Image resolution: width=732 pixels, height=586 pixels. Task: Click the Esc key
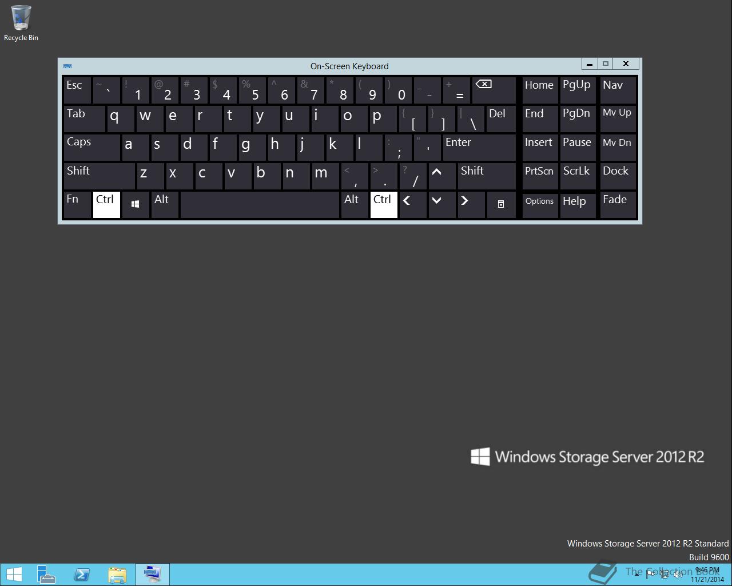point(77,90)
